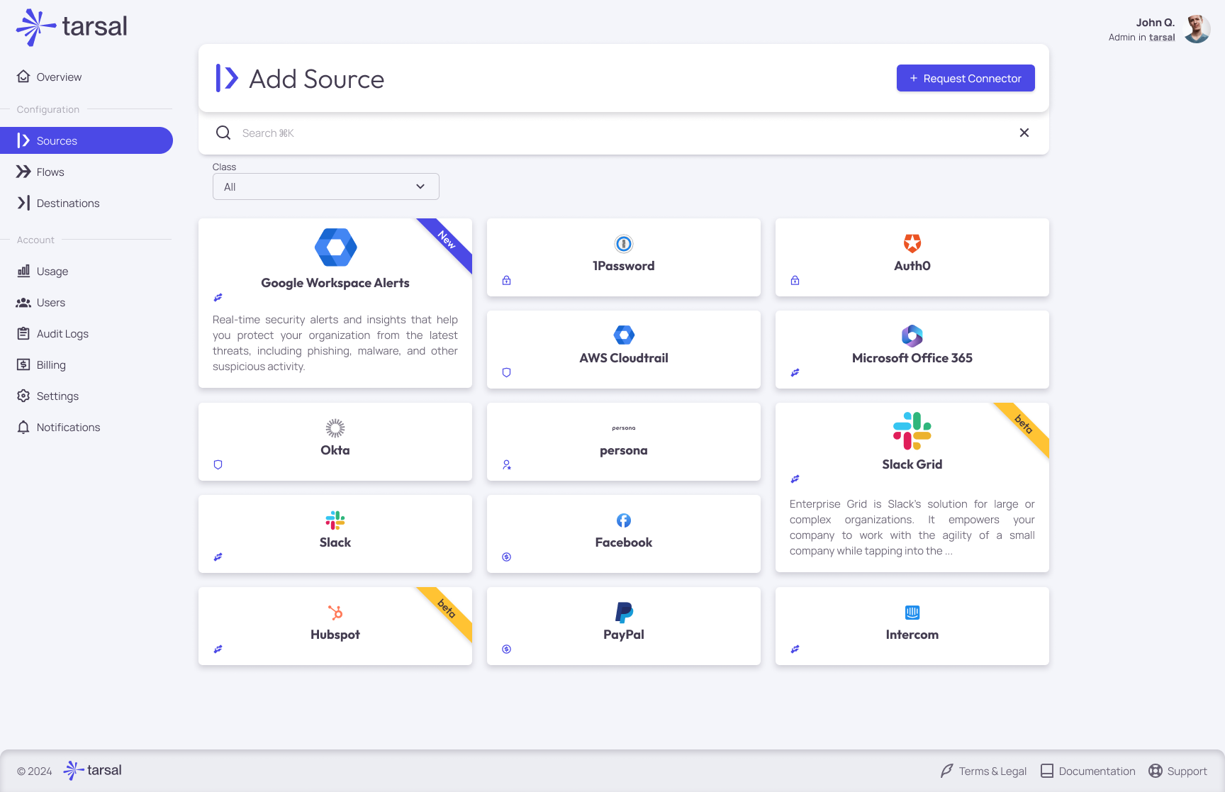Open Destinations from the sidebar icon
This screenshot has height=792, width=1225.
click(23, 203)
